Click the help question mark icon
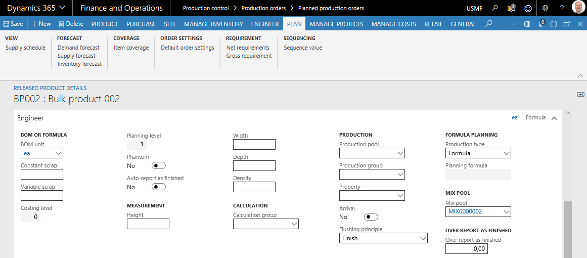The width and height of the screenshot is (587, 258). pos(562,8)
